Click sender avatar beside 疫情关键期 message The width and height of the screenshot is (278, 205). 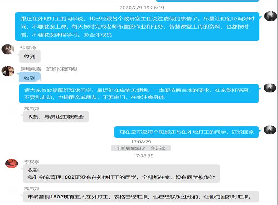tap(270, 88)
